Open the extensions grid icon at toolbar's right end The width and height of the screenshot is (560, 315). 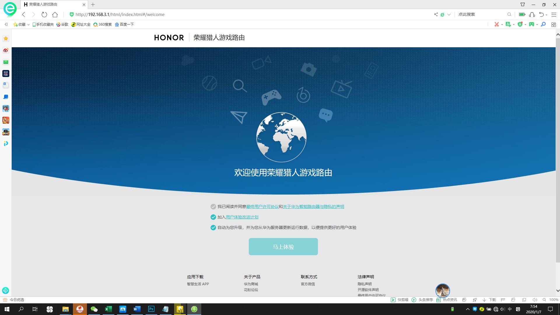[553, 24]
